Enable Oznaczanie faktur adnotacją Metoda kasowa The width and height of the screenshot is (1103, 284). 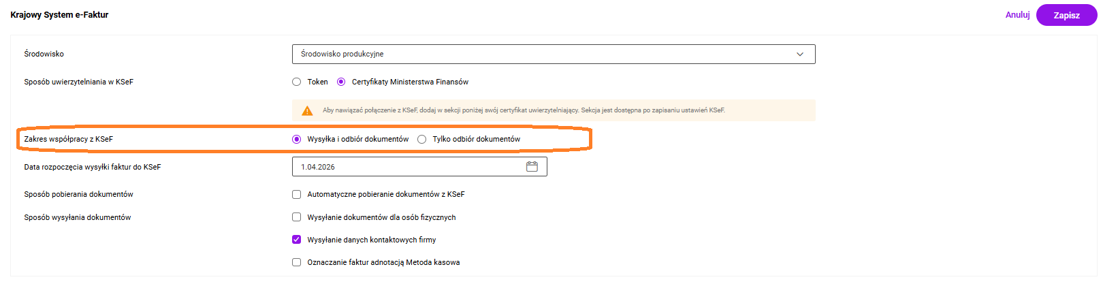297,262
